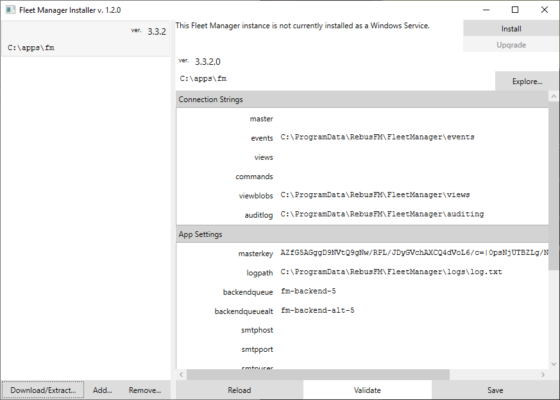Screen dimensions: 560x400
Task: Save the configuration
Action: (495, 390)
